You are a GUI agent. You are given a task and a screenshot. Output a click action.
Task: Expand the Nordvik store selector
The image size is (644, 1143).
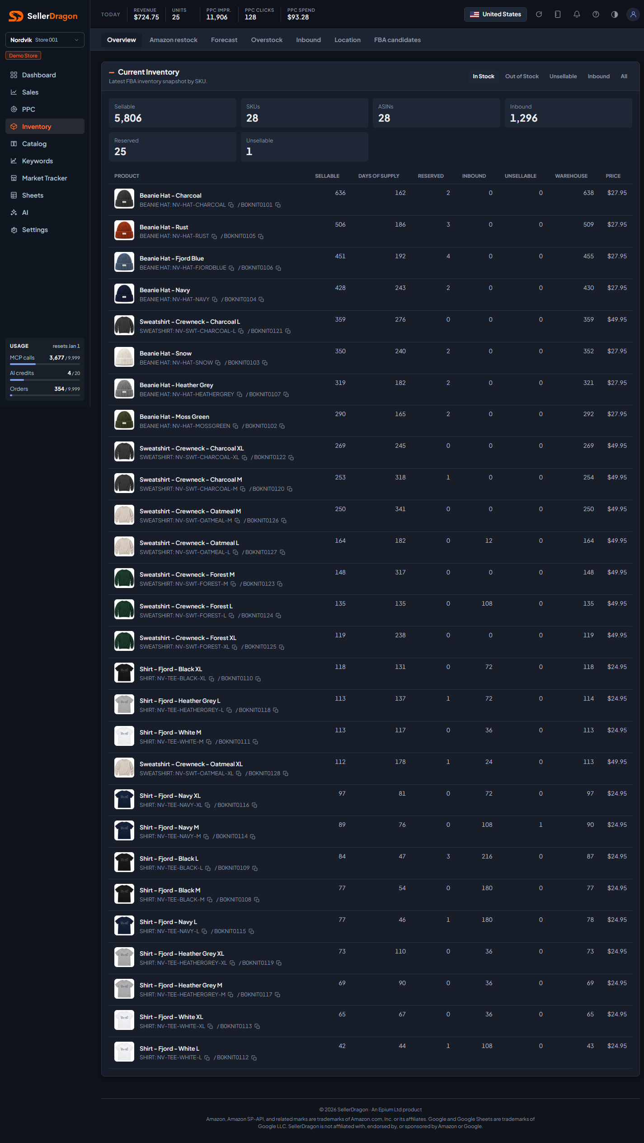45,40
